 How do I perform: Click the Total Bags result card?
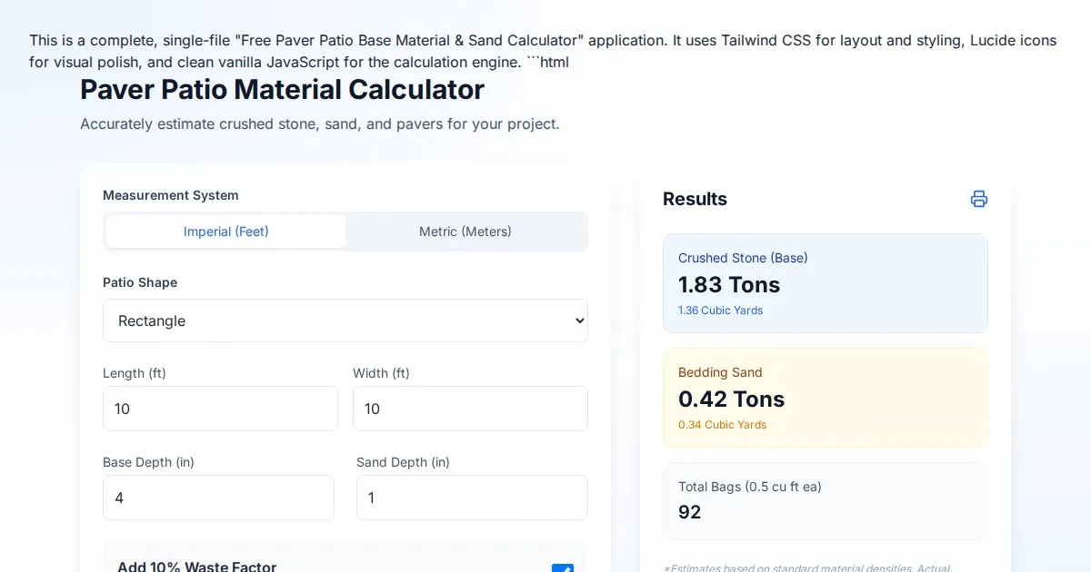[825, 501]
